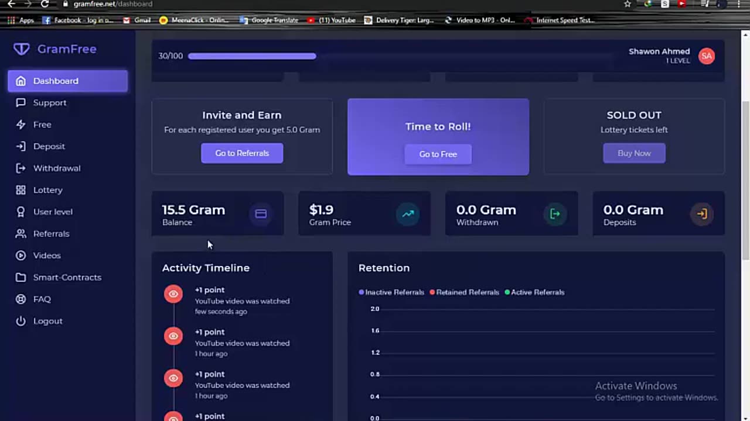
Task: Click the Balance card wallet icon
Action: pyautogui.click(x=261, y=214)
